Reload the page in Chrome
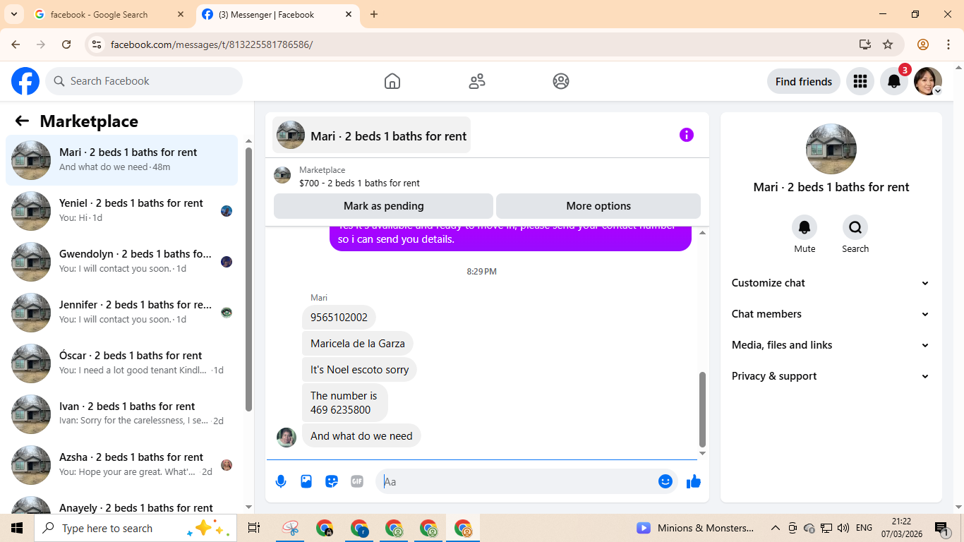The width and height of the screenshot is (964, 542). point(66,44)
